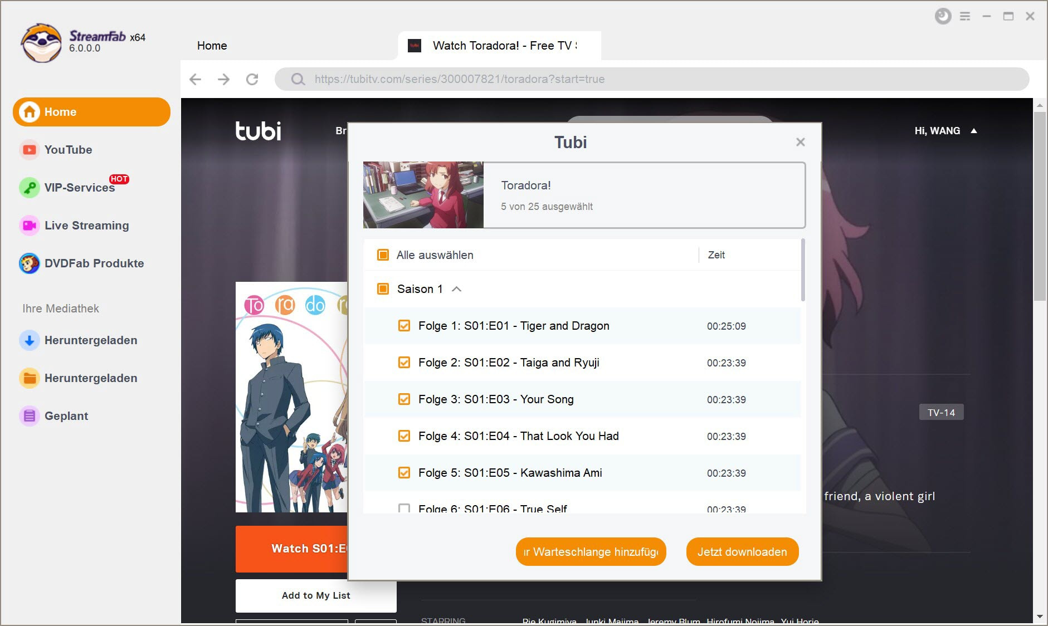The width and height of the screenshot is (1048, 626).
Task: Open Live Streaming from the sidebar
Action: click(x=86, y=226)
